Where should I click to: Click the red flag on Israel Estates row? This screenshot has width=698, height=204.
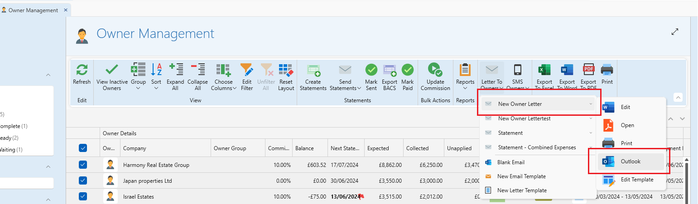pyautogui.click(x=361, y=196)
